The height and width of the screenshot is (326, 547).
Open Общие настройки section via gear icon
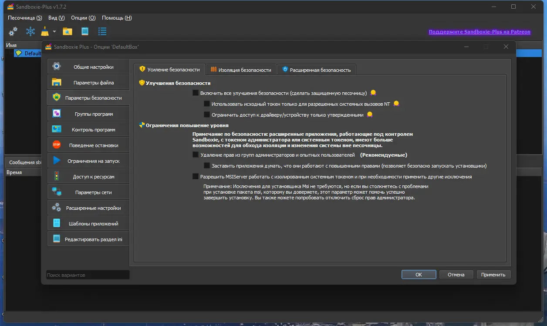point(56,67)
